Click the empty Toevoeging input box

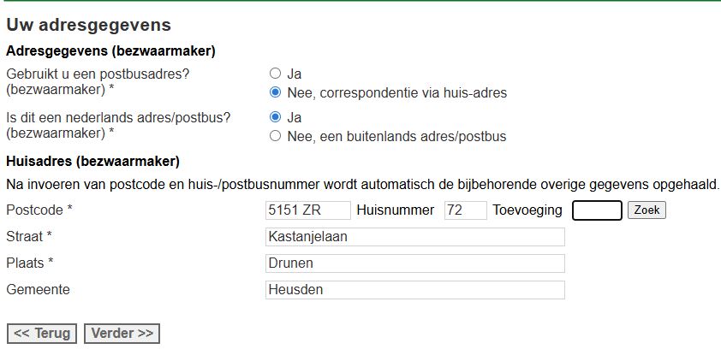(x=596, y=210)
